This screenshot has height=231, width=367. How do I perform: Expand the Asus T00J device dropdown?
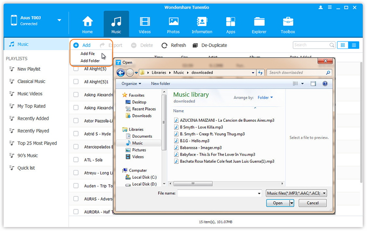(x=59, y=20)
